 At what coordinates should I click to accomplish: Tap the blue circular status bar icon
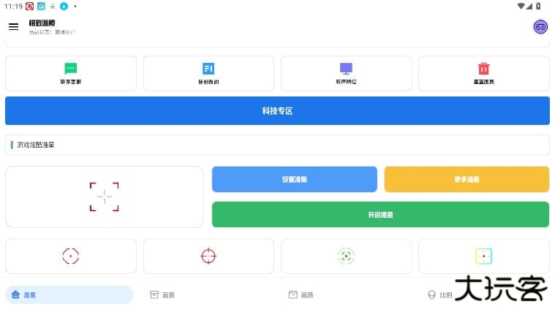(64, 6)
